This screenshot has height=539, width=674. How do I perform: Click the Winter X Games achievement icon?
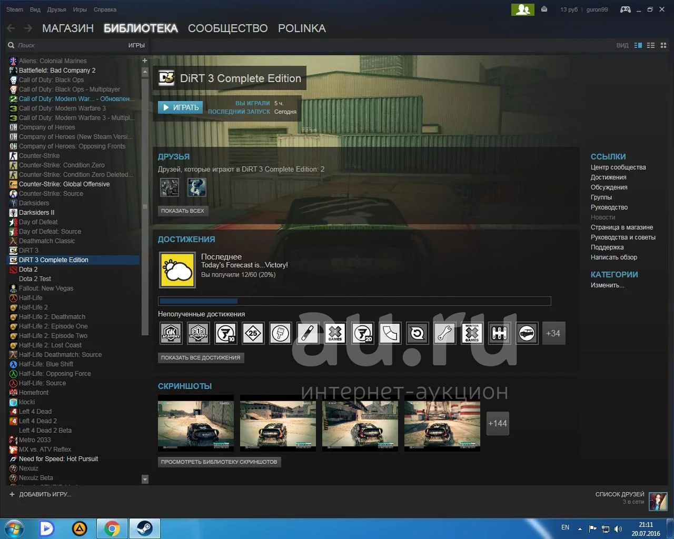pos(472,333)
